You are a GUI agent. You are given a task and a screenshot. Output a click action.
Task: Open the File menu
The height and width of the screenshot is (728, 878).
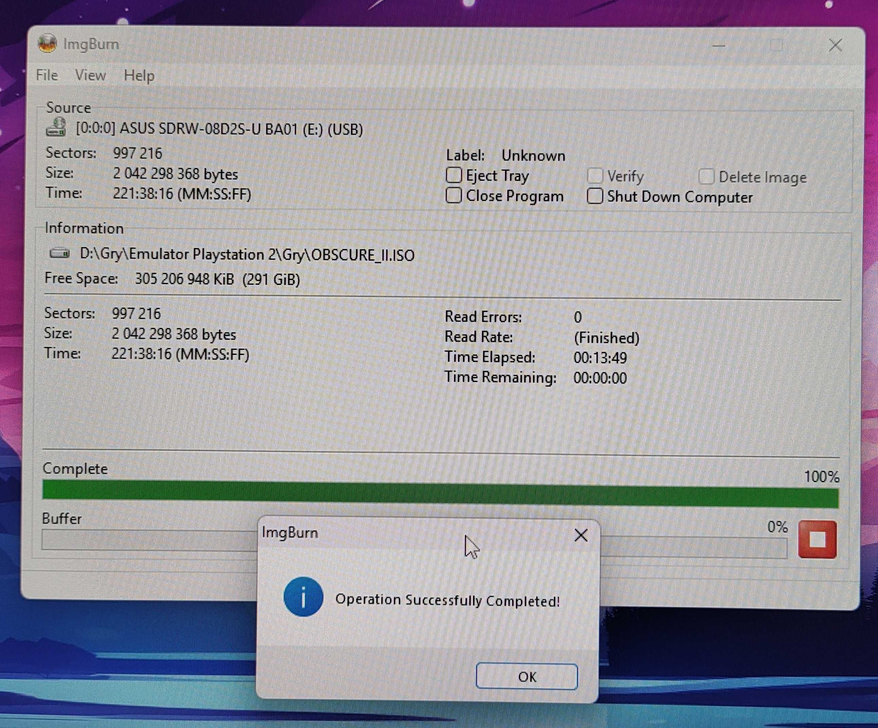click(x=47, y=75)
